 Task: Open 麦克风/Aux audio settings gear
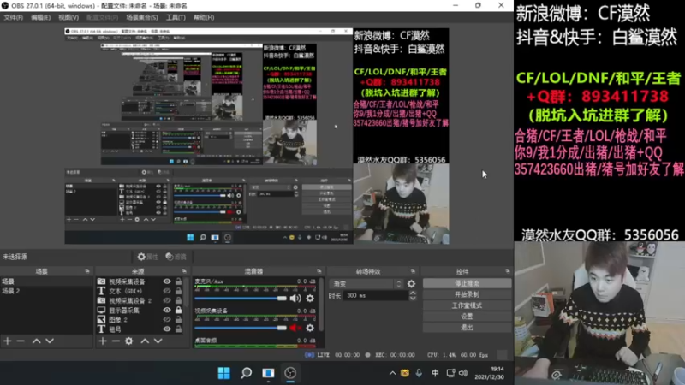pos(310,299)
